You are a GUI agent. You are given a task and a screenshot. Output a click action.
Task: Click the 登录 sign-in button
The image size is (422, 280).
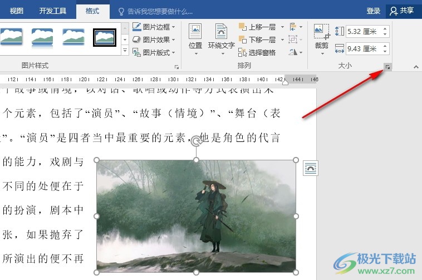point(373,11)
